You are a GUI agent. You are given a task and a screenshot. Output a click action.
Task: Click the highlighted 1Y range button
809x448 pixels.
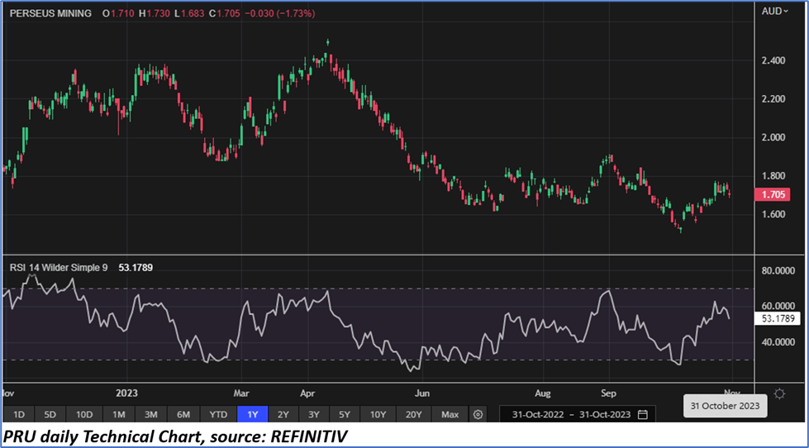click(x=252, y=414)
